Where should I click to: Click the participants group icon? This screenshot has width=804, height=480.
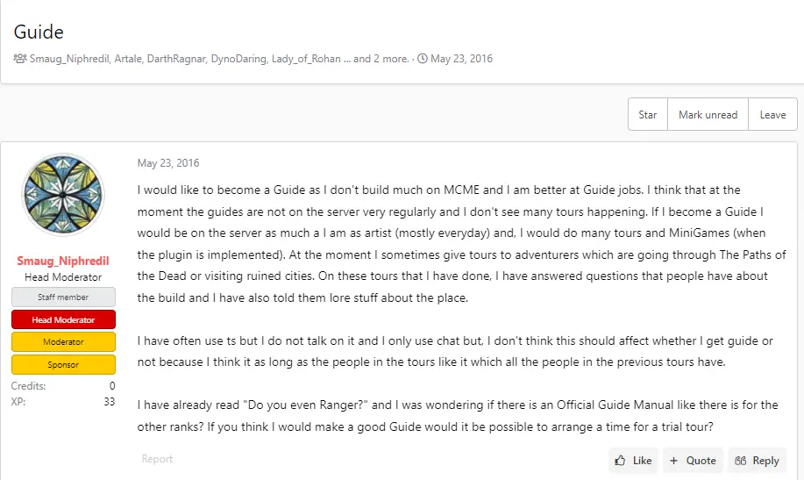19,59
